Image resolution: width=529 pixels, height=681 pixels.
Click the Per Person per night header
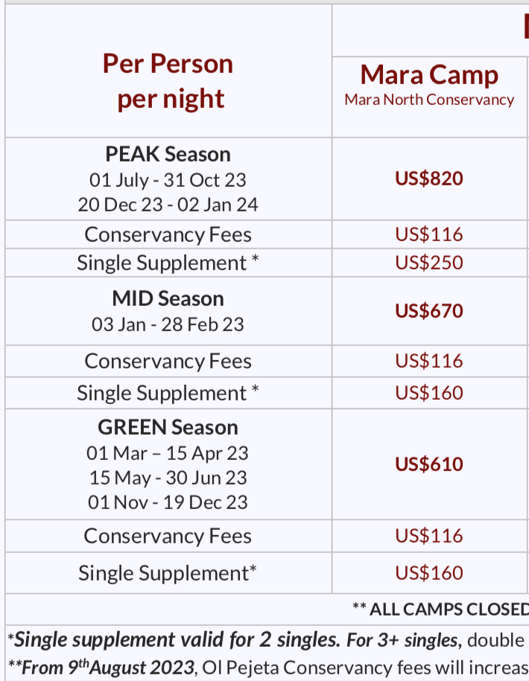click(x=168, y=81)
